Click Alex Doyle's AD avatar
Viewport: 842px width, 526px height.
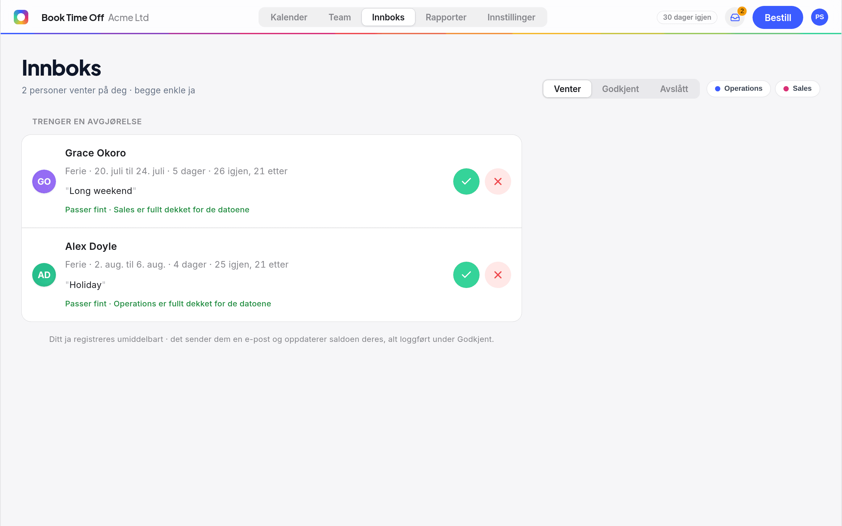[44, 275]
